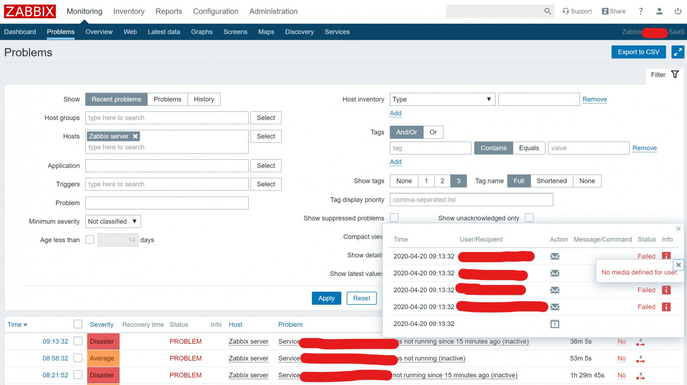
Task: Enable the Age less than checkbox
Action: tap(90, 239)
